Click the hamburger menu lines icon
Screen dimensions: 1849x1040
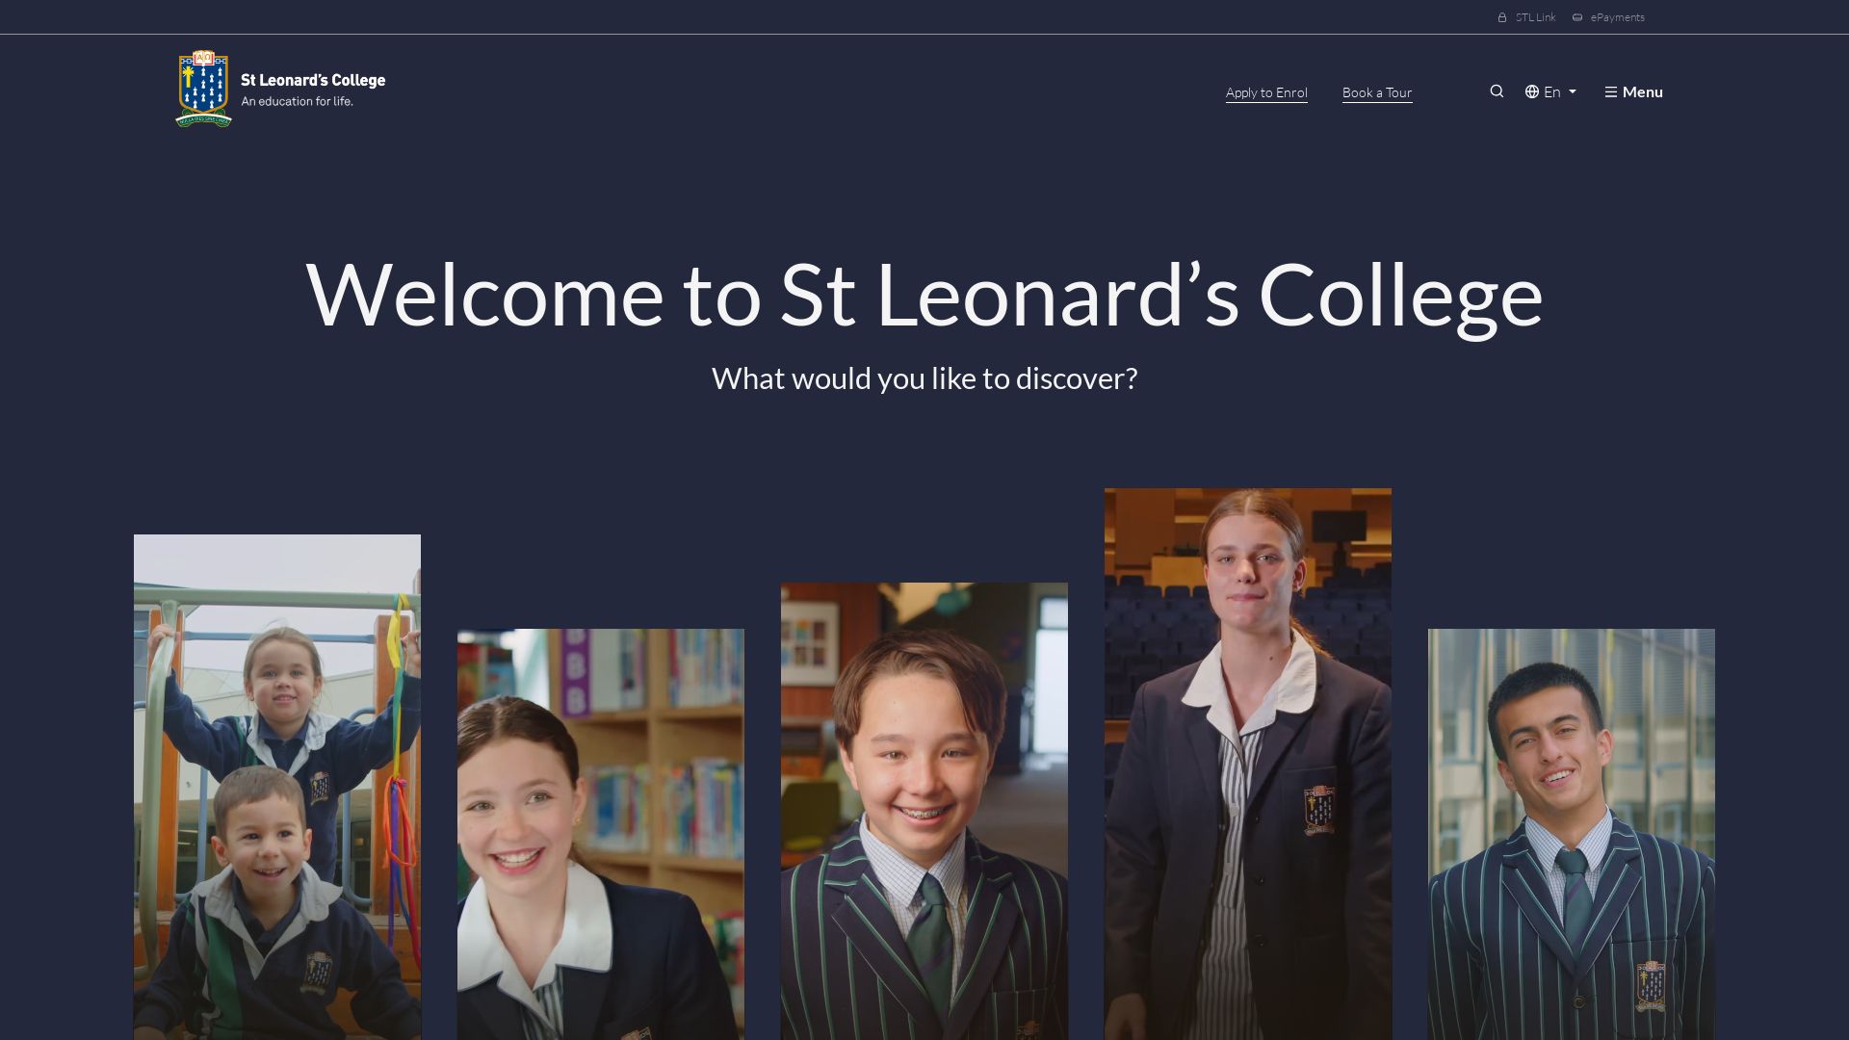[1610, 92]
